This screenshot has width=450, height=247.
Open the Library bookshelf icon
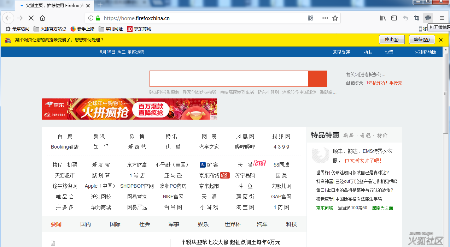[x=383, y=18]
